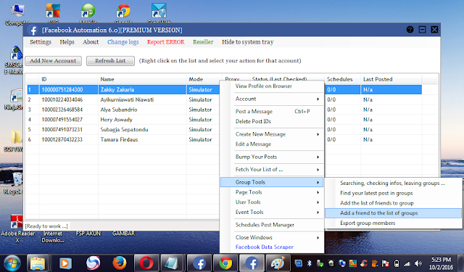Screen dimensions: 464x272
Task: Open the AVG desktop shortcut
Action: click(53, 14)
